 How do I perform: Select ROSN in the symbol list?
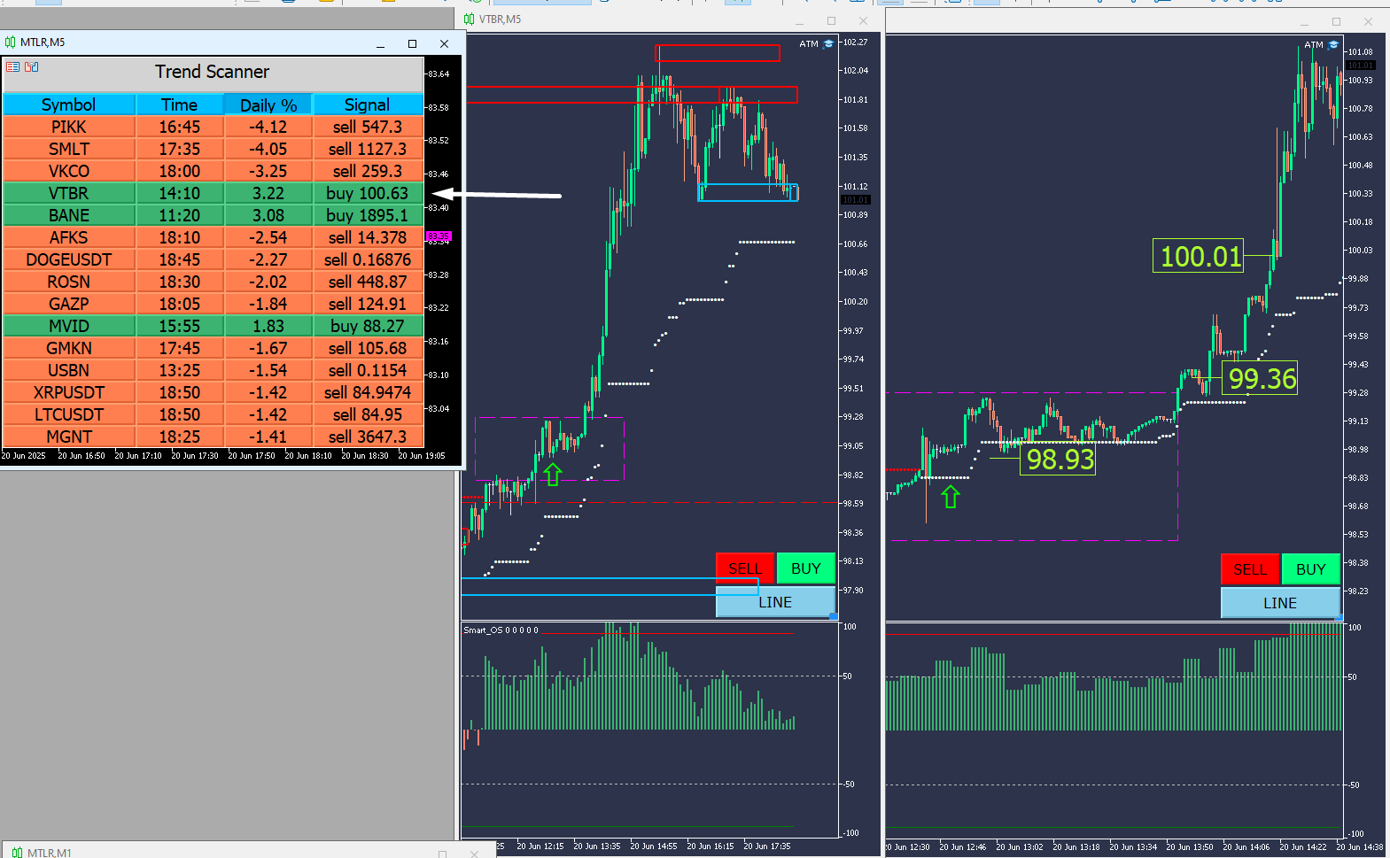69,282
